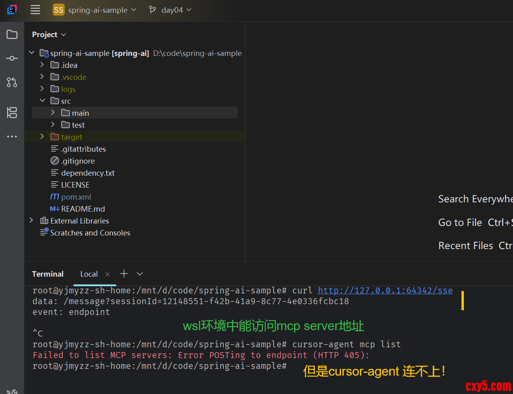Select README.md file in the tree
The image size is (513, 394).
coord(83,209)
